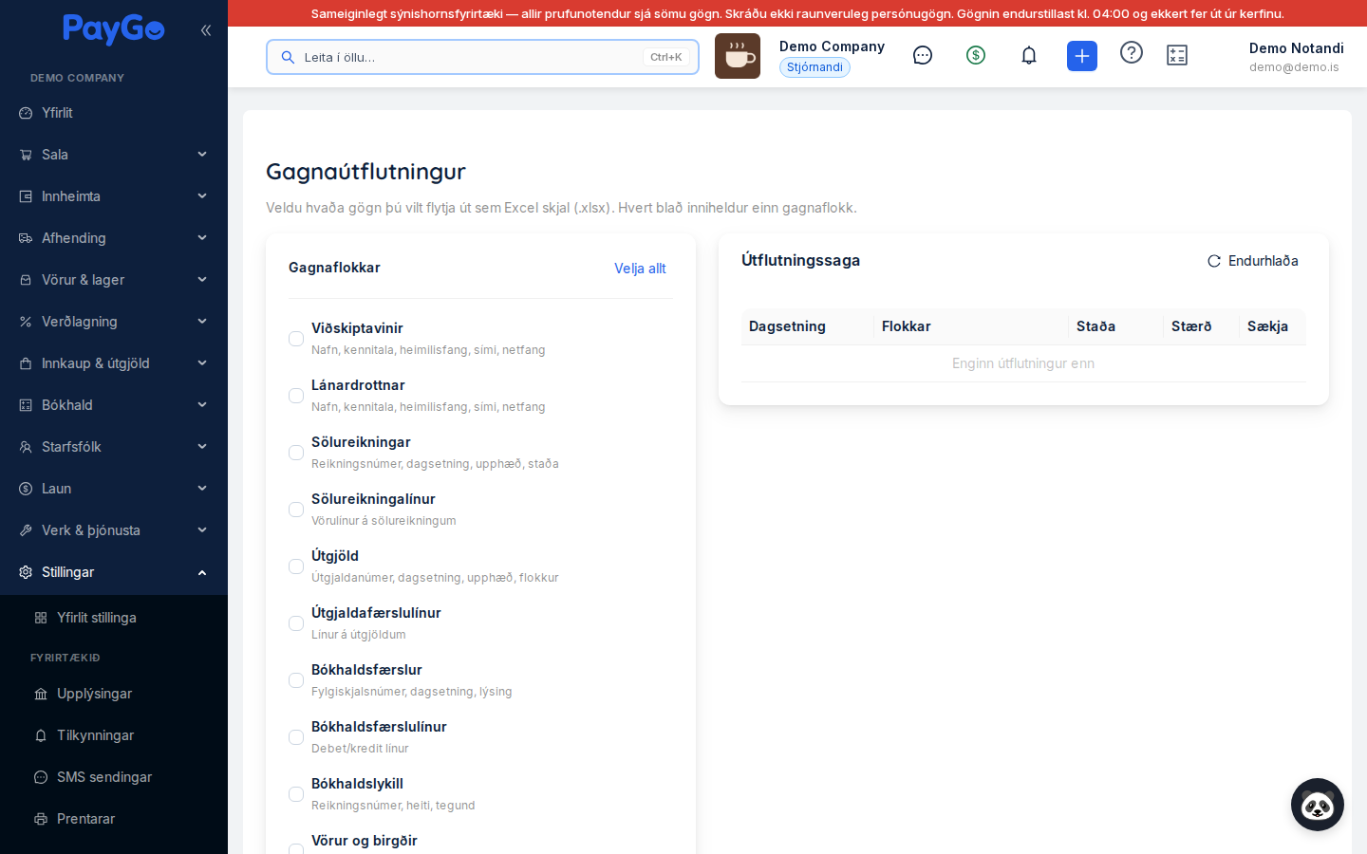Focus the Leita í öllu search field
Image resolution: width=1367 pixels, height=854 pixels.
(x=482, y=57)
